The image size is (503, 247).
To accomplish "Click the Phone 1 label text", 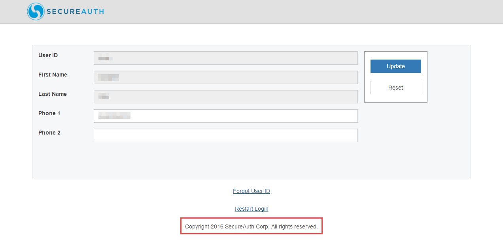I will (49, 113).
